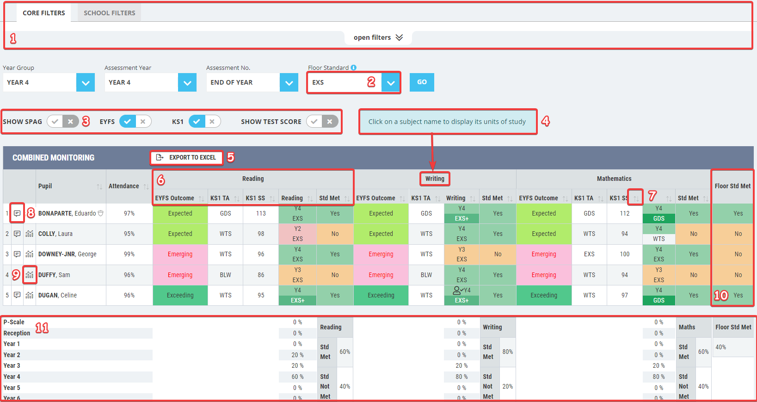Sort by Pupil column arrows
Viewport: 757px width, 402px height.
pos(99,186)
